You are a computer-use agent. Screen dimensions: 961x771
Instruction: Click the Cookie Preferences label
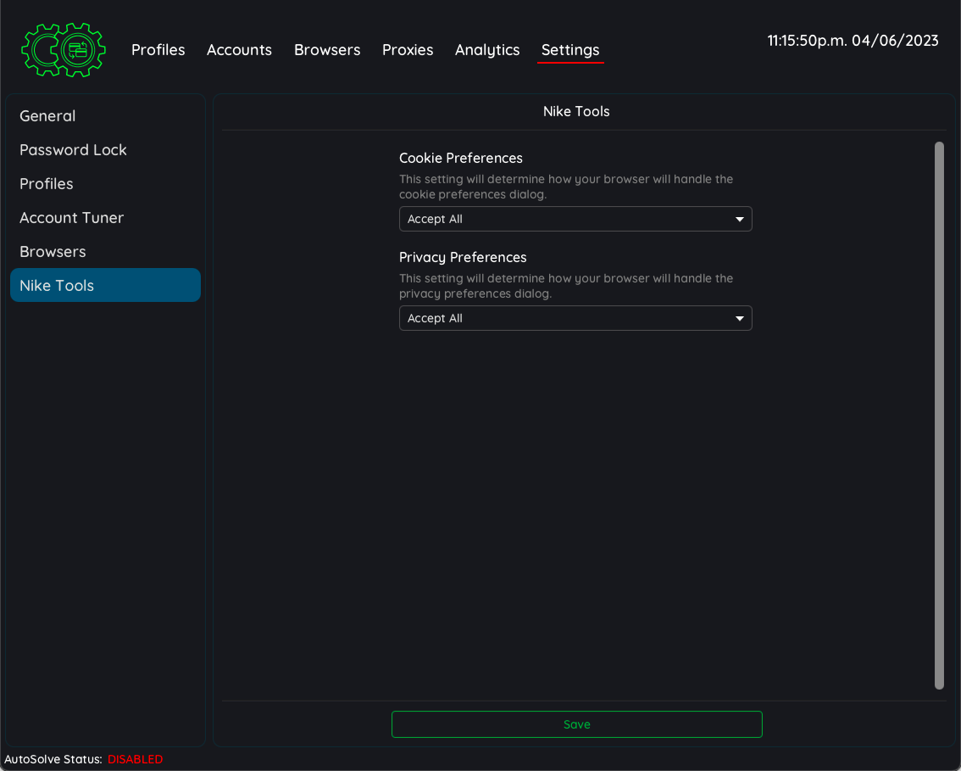(x=461, y=159)
